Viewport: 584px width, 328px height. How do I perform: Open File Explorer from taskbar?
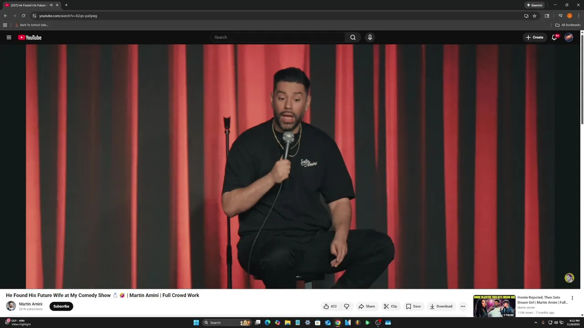coord(287,323)
